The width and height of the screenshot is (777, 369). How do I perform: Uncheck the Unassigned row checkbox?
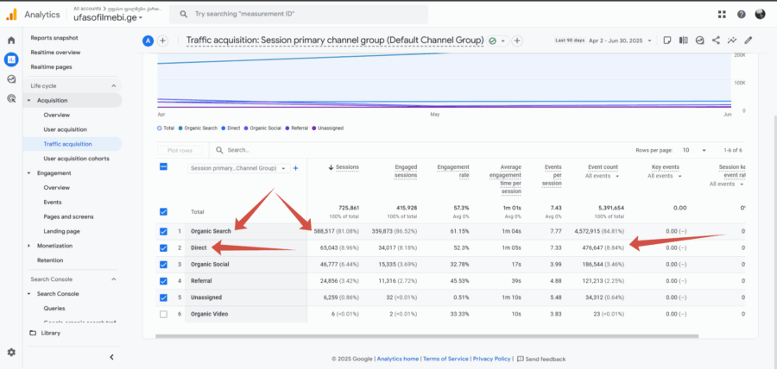coord(163,297)
